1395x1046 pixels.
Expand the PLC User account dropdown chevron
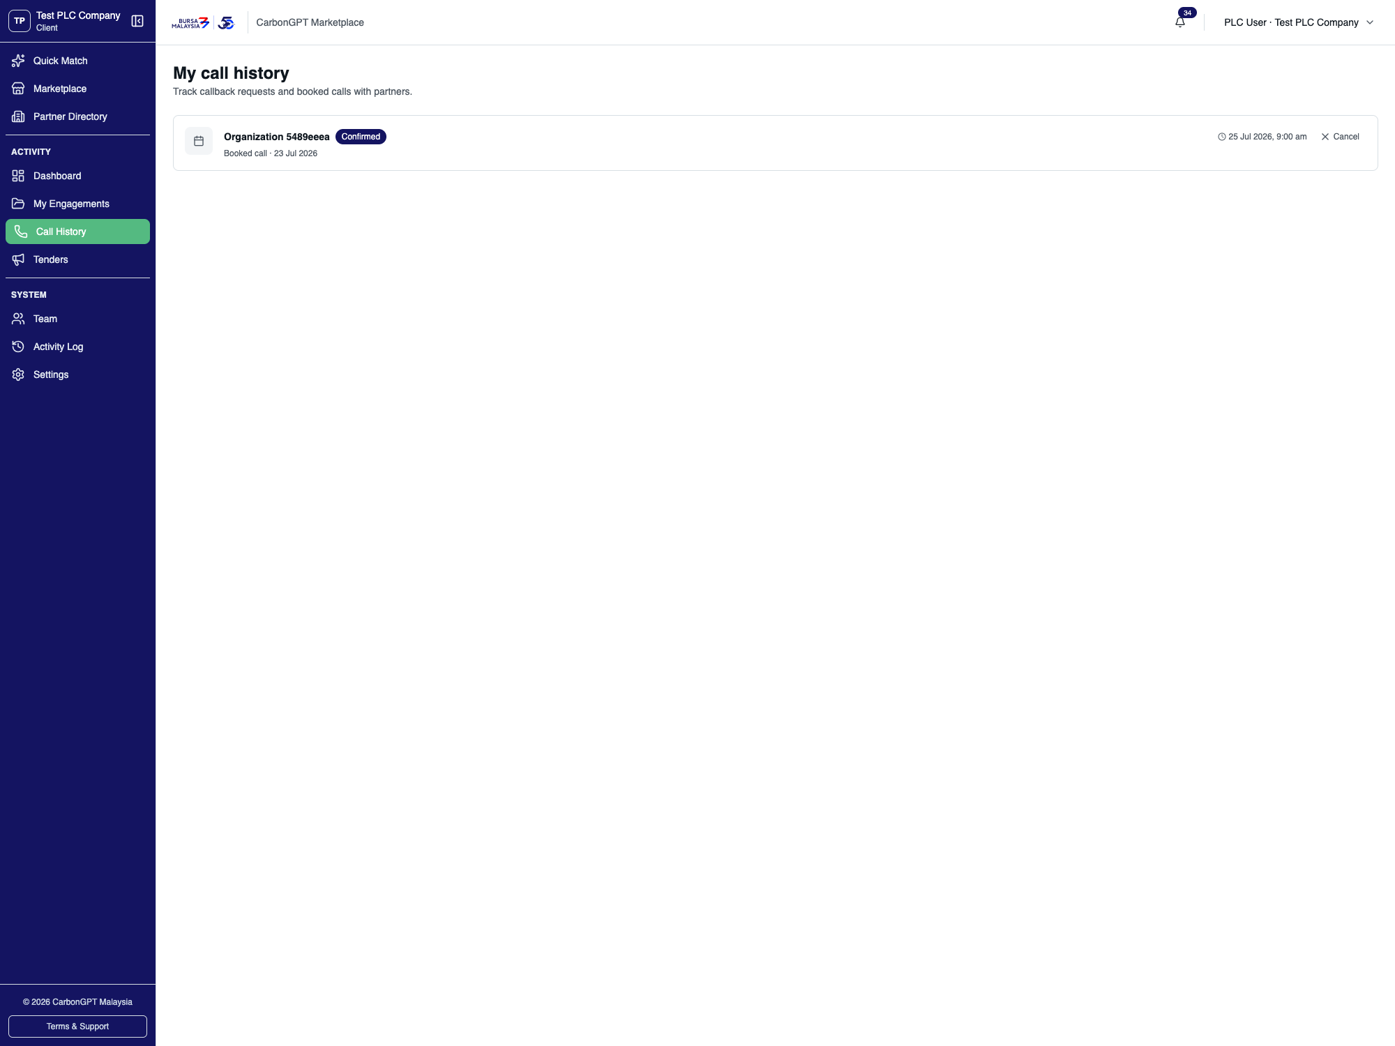1370,22
